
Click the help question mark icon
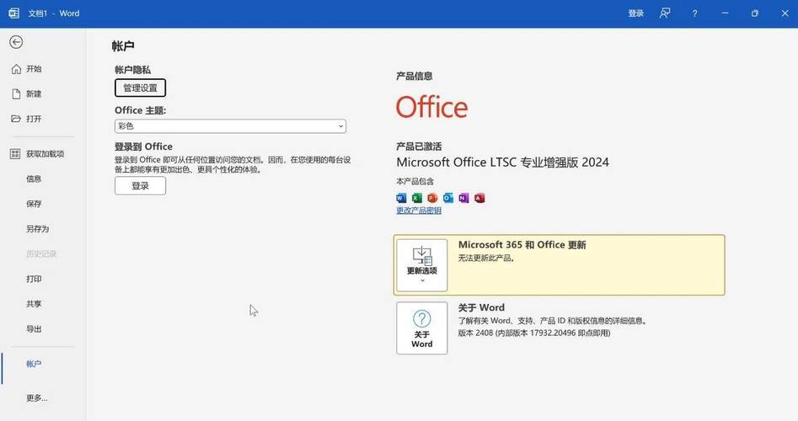(x=694, y=13)
